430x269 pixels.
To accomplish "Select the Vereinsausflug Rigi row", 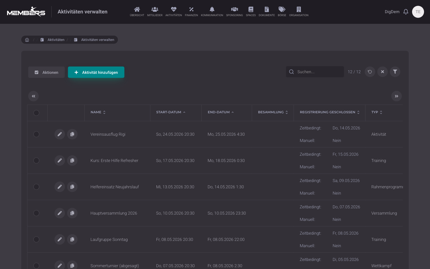I will click(36, 134).
